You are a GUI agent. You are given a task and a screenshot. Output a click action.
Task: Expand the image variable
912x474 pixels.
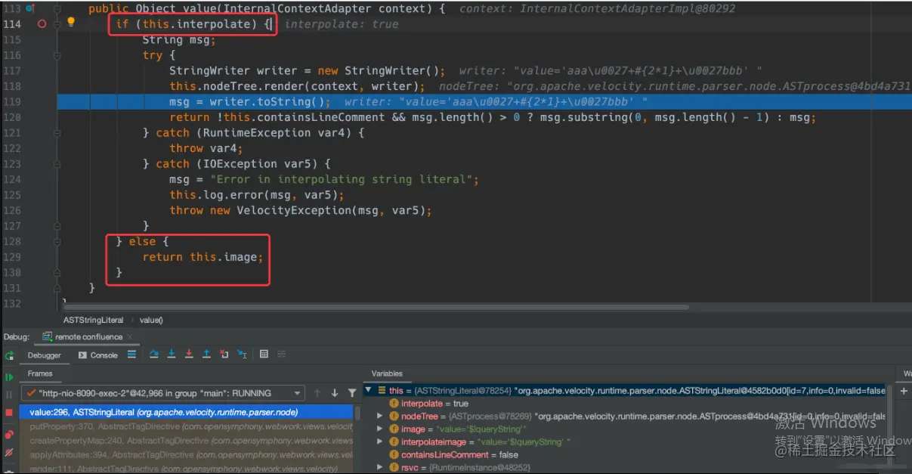coord(380,429)
